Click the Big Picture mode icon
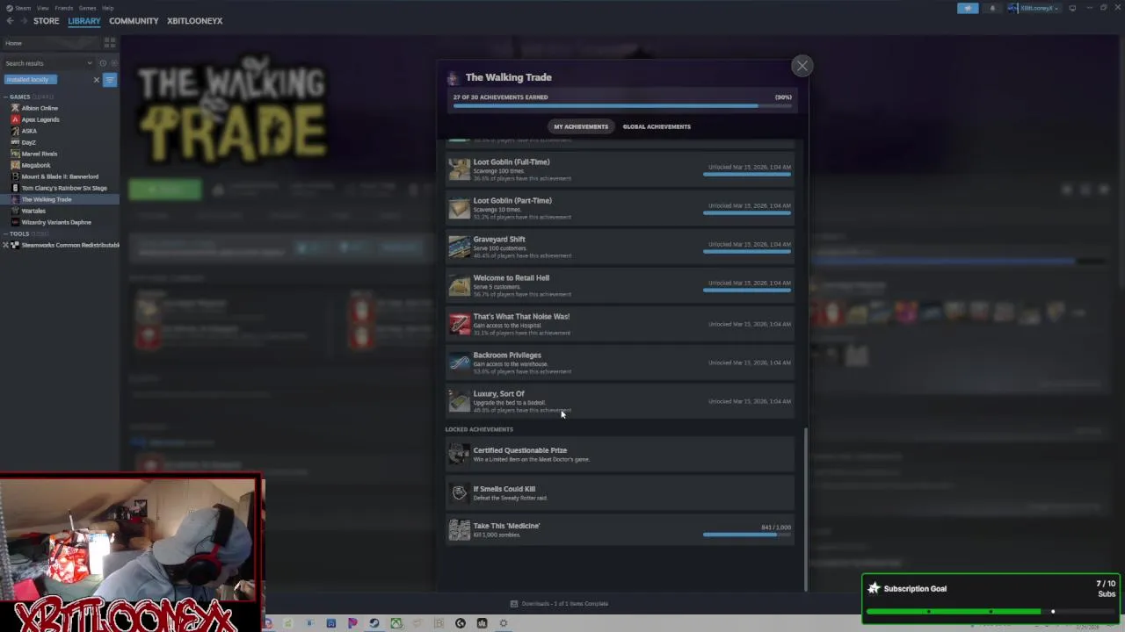1125x632 pixels. pyautogui.click(x=1072, y=8)
